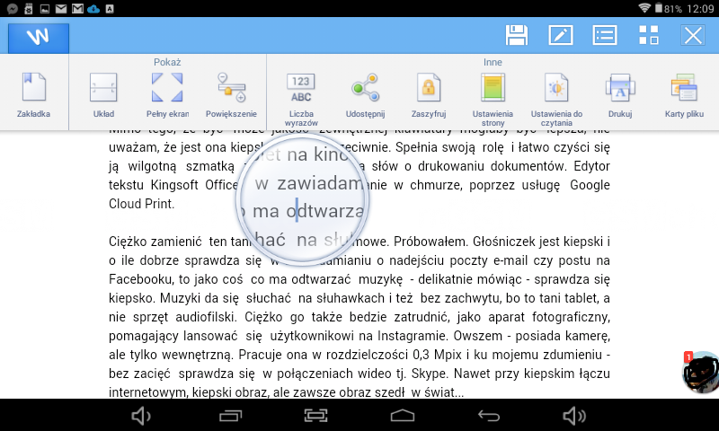Print document using Drukuj
719x431 pixels.
click(x=620, y=94)
